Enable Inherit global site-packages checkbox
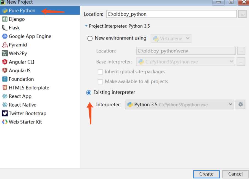Image resolution: width=249 pixels, height=179 pixels. coord(100,72)
